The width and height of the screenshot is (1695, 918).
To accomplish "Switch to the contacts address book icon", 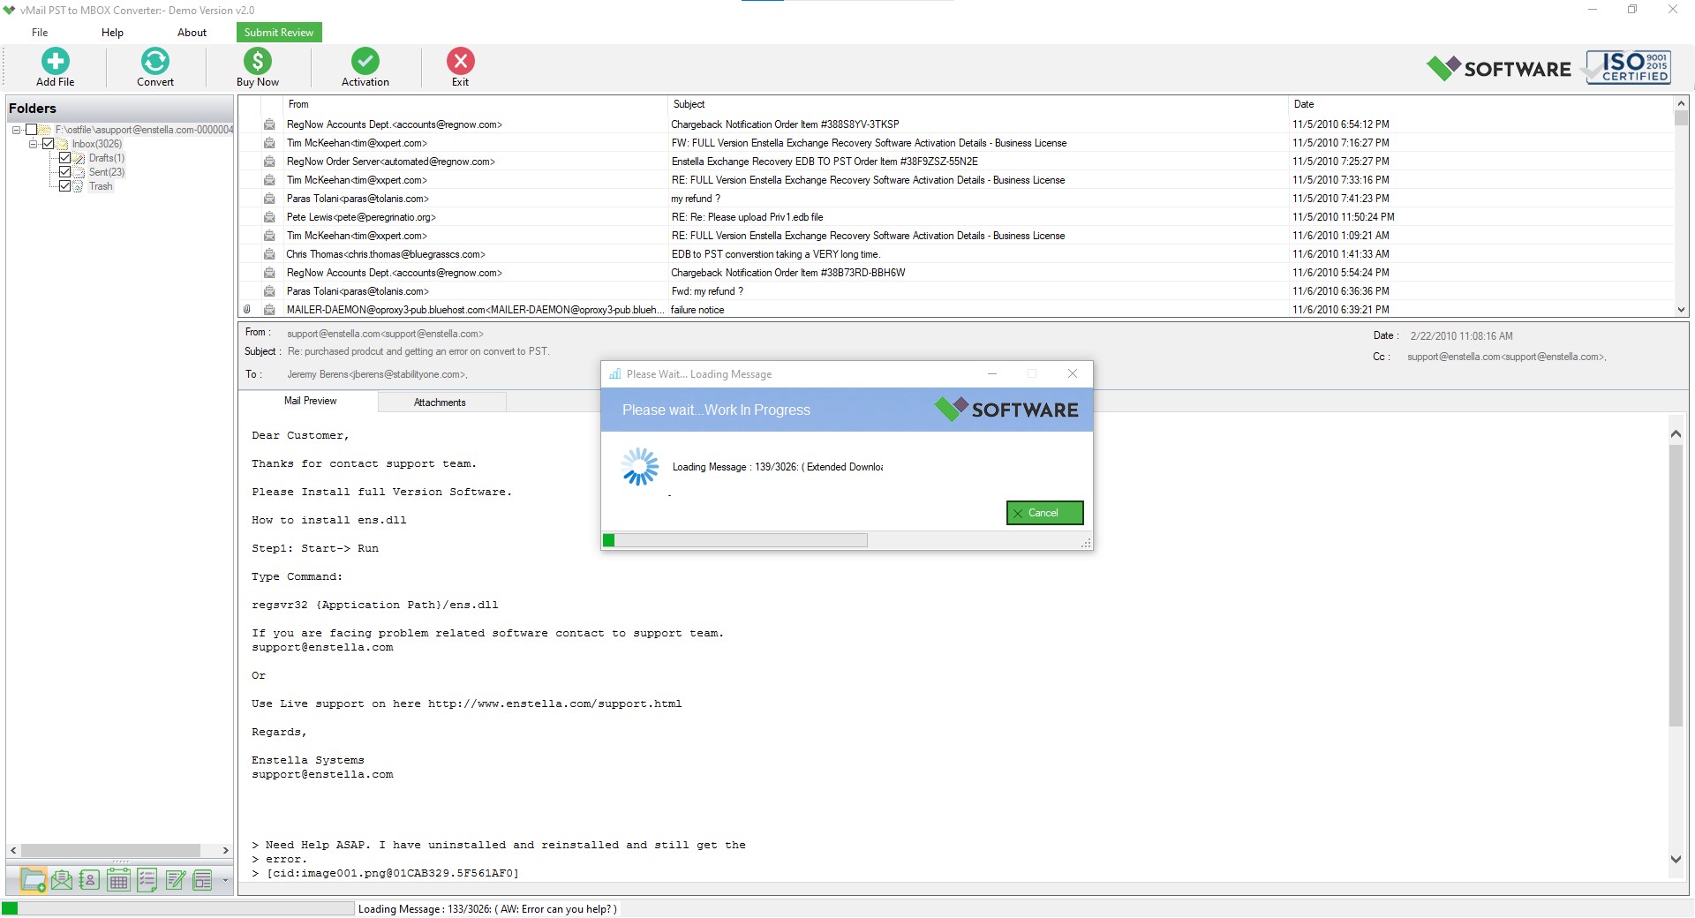I will tap(89, 880).
